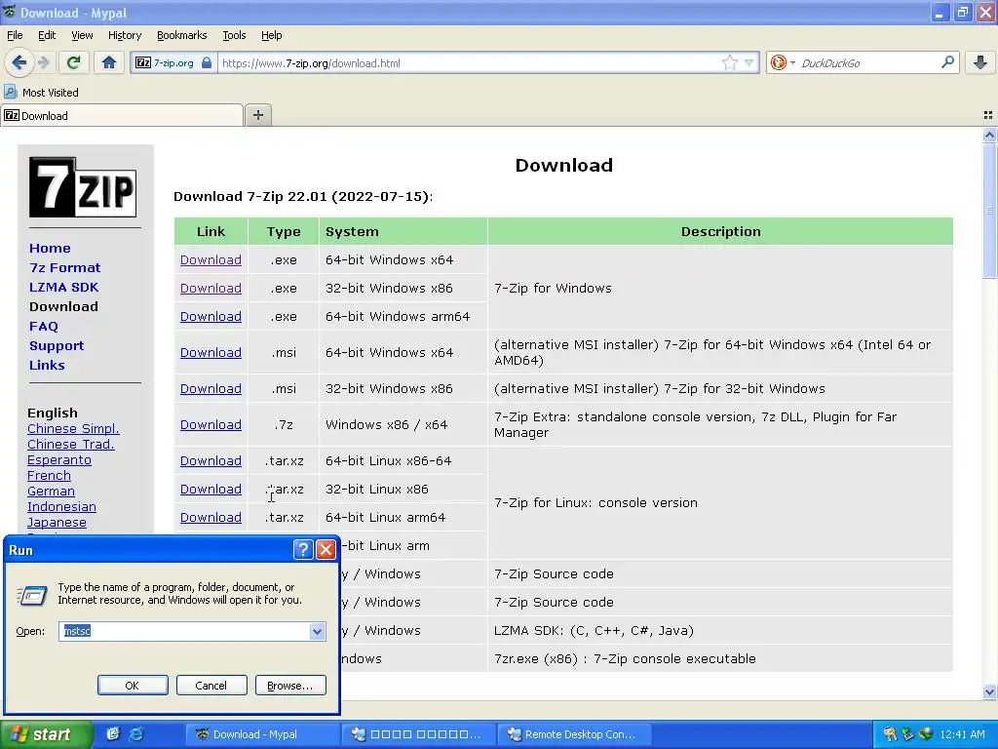Select the Download browser tab

pyautogui.click(x=122, y=115)
